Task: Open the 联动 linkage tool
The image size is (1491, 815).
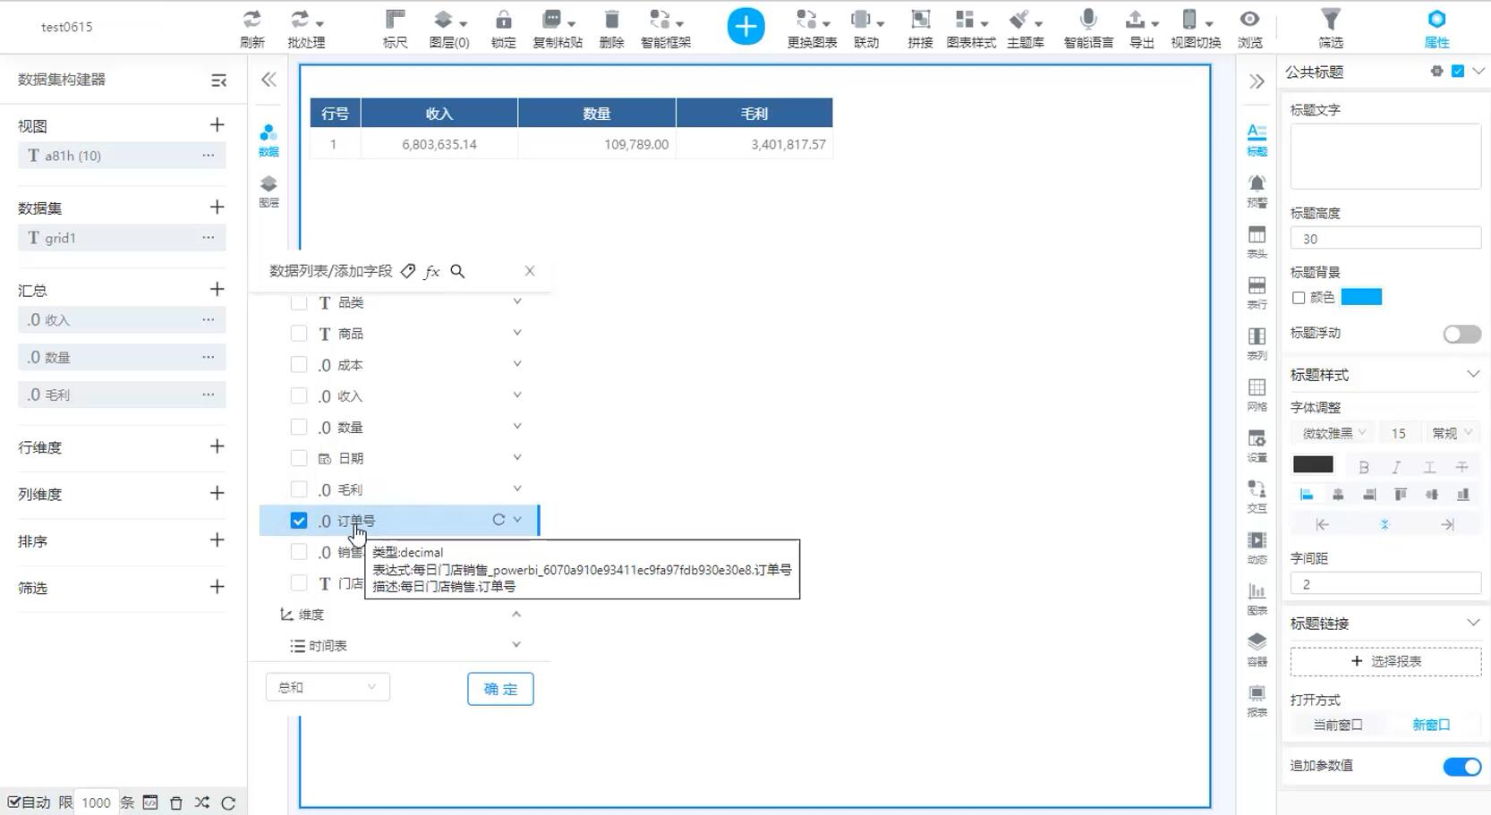Action: click(x=866, y=28)
